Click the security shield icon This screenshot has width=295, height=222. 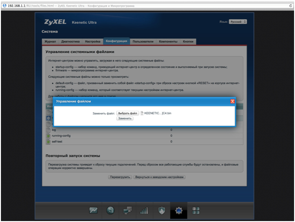(161, 210)
